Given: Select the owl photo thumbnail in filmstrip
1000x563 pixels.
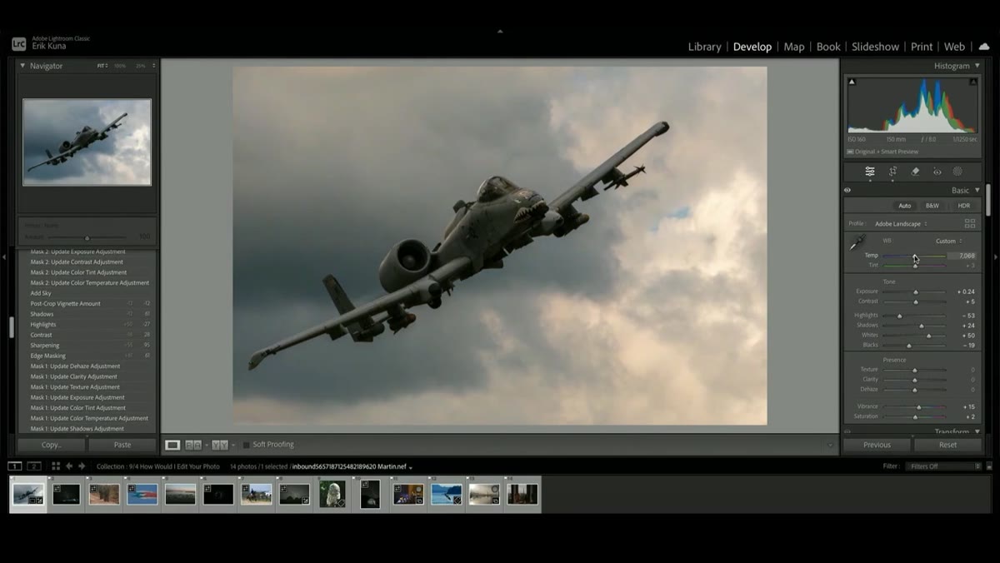Looking at the screenshot, I should 332,494.
